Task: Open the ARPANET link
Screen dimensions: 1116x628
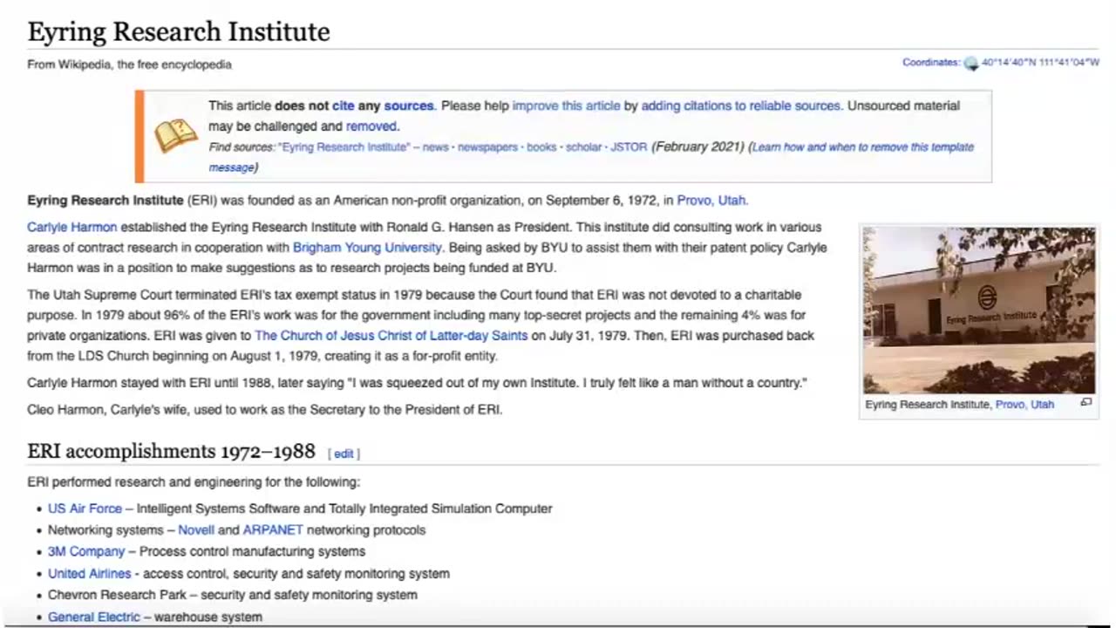Action: (x=273, y=530)
